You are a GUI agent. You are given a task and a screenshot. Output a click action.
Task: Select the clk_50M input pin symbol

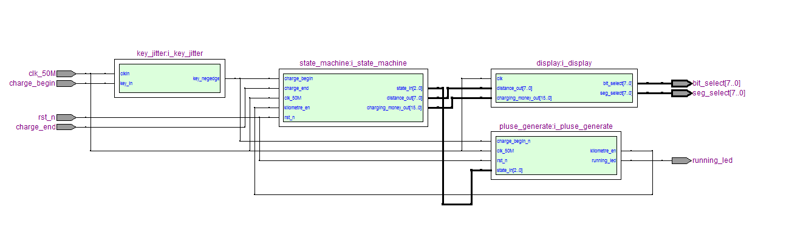(x=66, y=74)
